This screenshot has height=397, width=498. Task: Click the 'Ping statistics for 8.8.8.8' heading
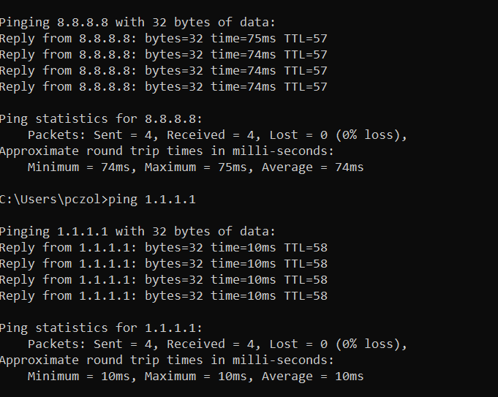tap(101, 119)
